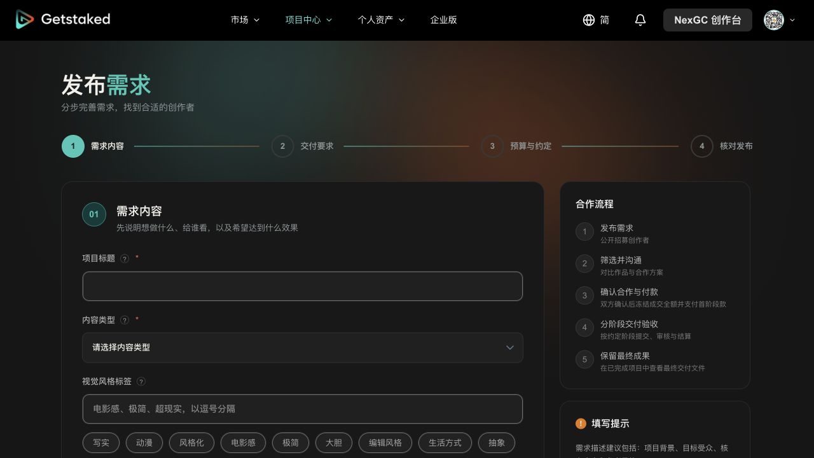Screen dimensions: 814x458
Task: Click the 合作流程 heading
Action: click(x=595, y=204)
